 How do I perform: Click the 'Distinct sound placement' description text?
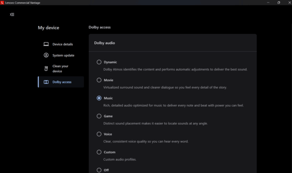(x=156, y=124)
